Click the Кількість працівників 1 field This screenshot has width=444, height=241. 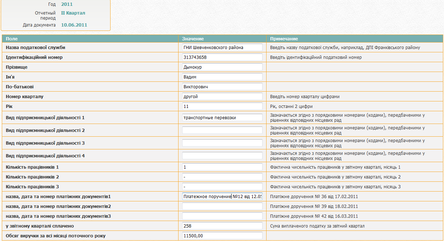click(222, 167)
